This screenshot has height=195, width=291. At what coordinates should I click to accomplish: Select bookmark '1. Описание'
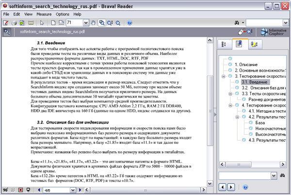click(246, 65)
